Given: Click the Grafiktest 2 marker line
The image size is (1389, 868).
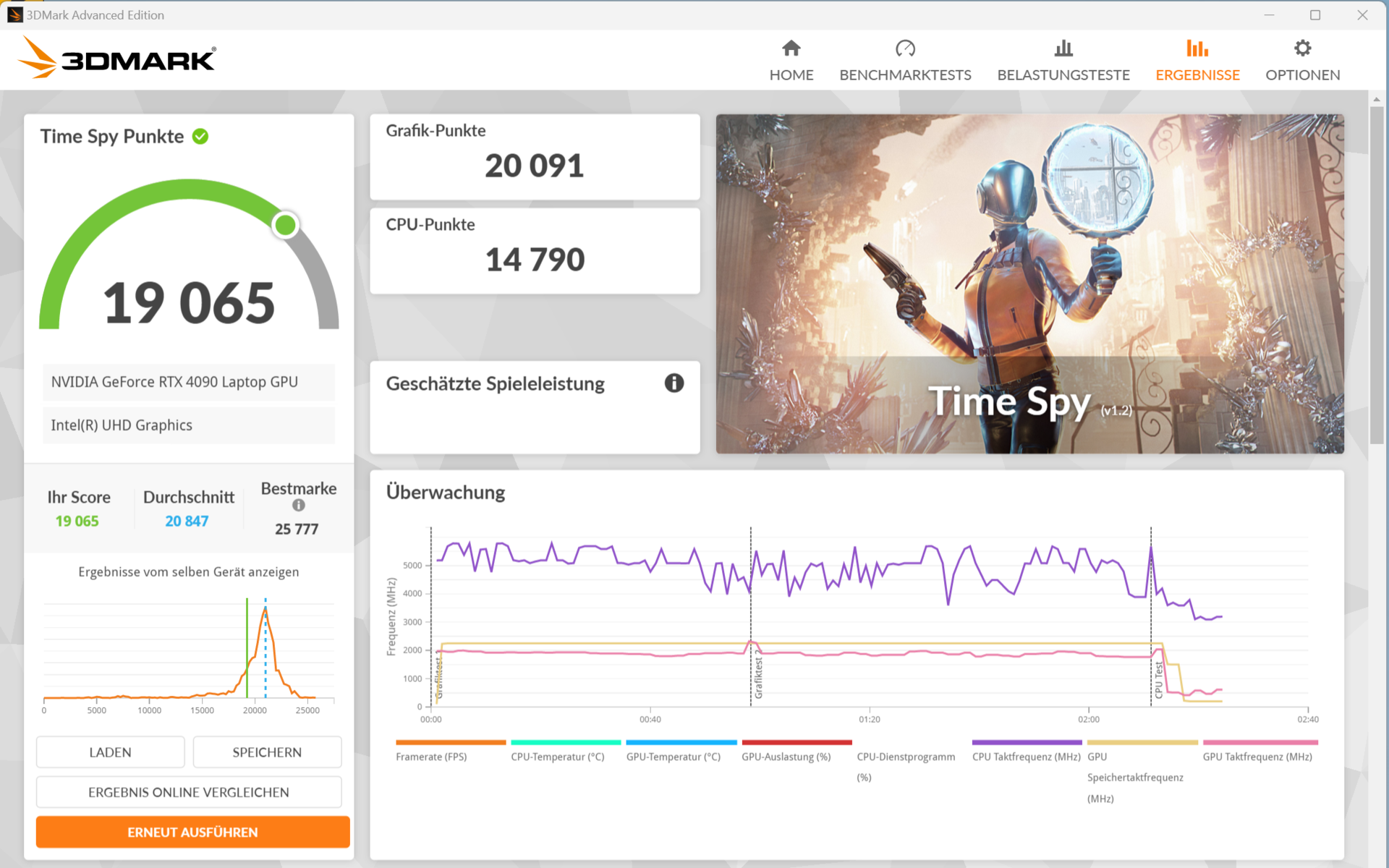Looking at the screenshot, I should tap(750, 616).
